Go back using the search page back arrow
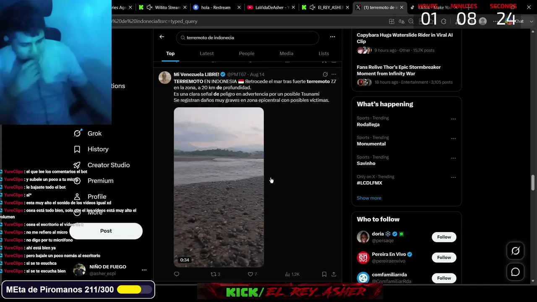Viewport: 537px width, 302px height. pos(162,37)
